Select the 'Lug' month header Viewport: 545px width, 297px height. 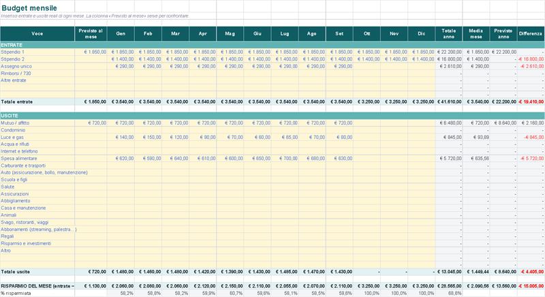[285, 33]
